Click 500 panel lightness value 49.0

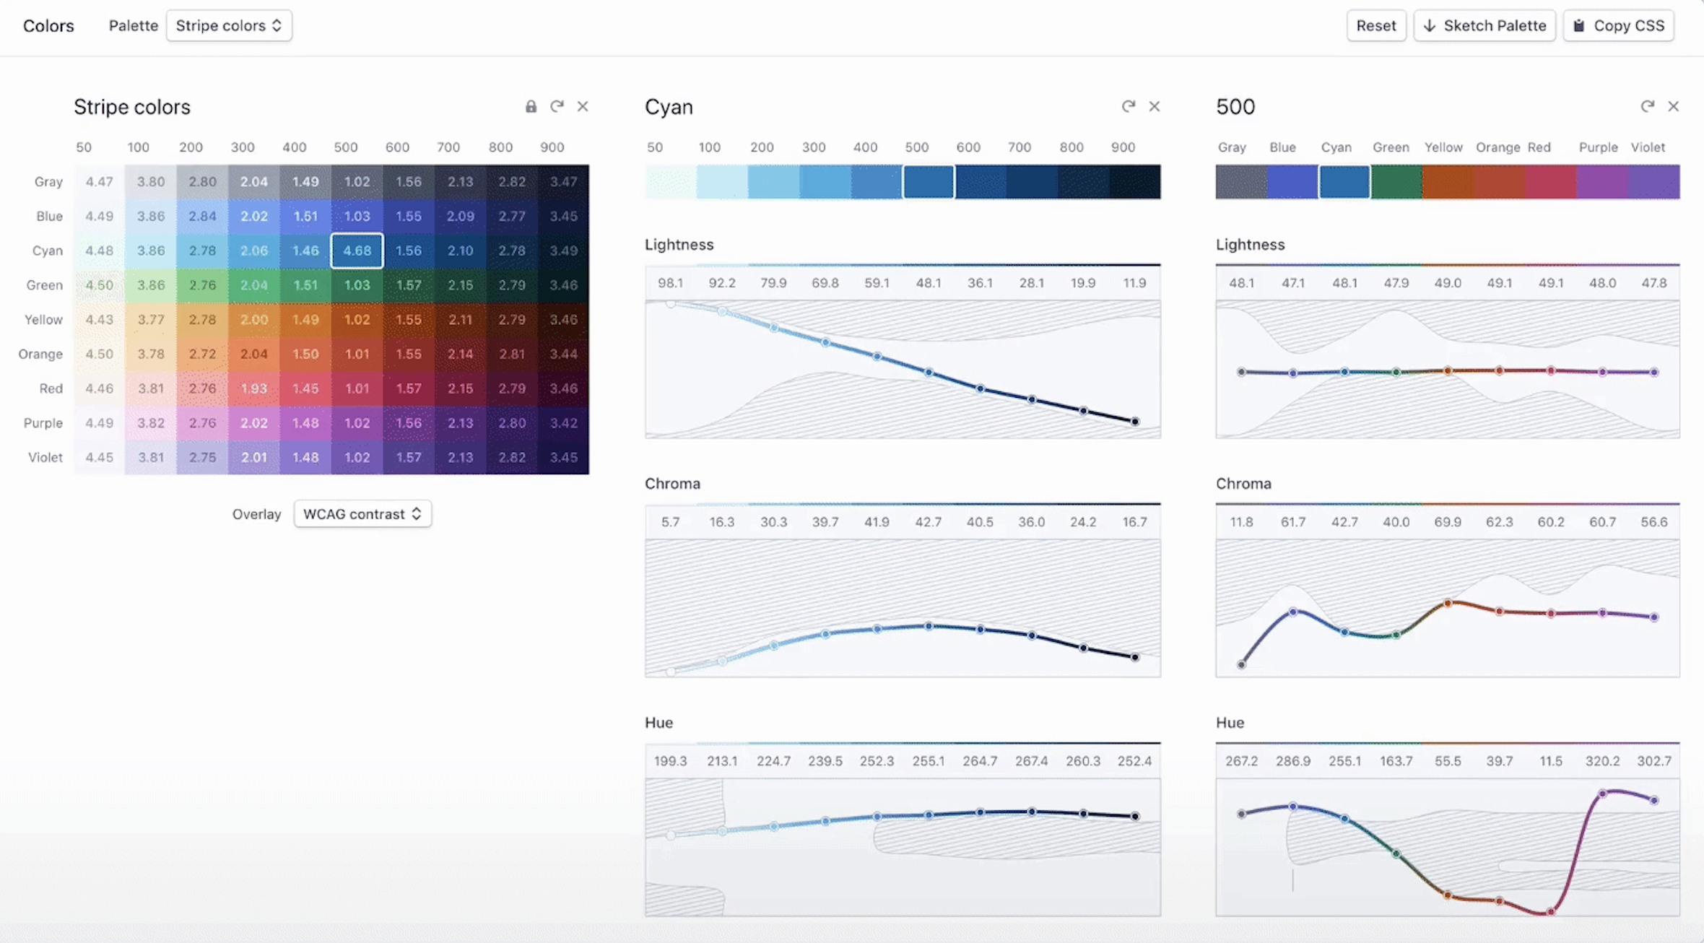[x=1448, y=283]
